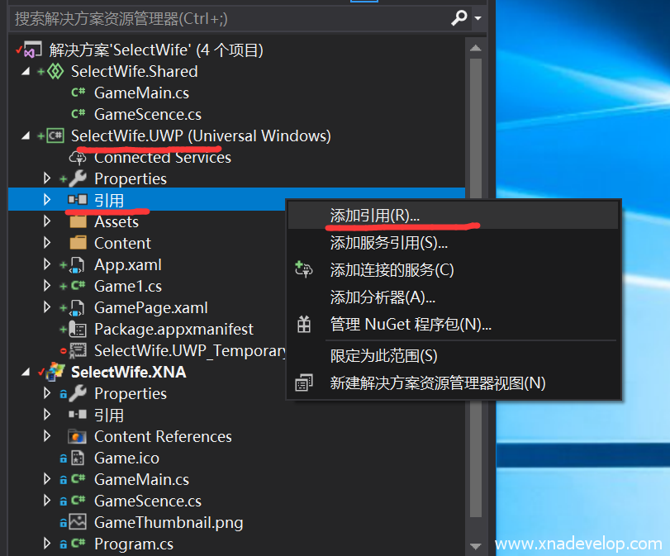Select the Game.ico file icon
This screenshot has width=670, height=556.
pos(78,459)
